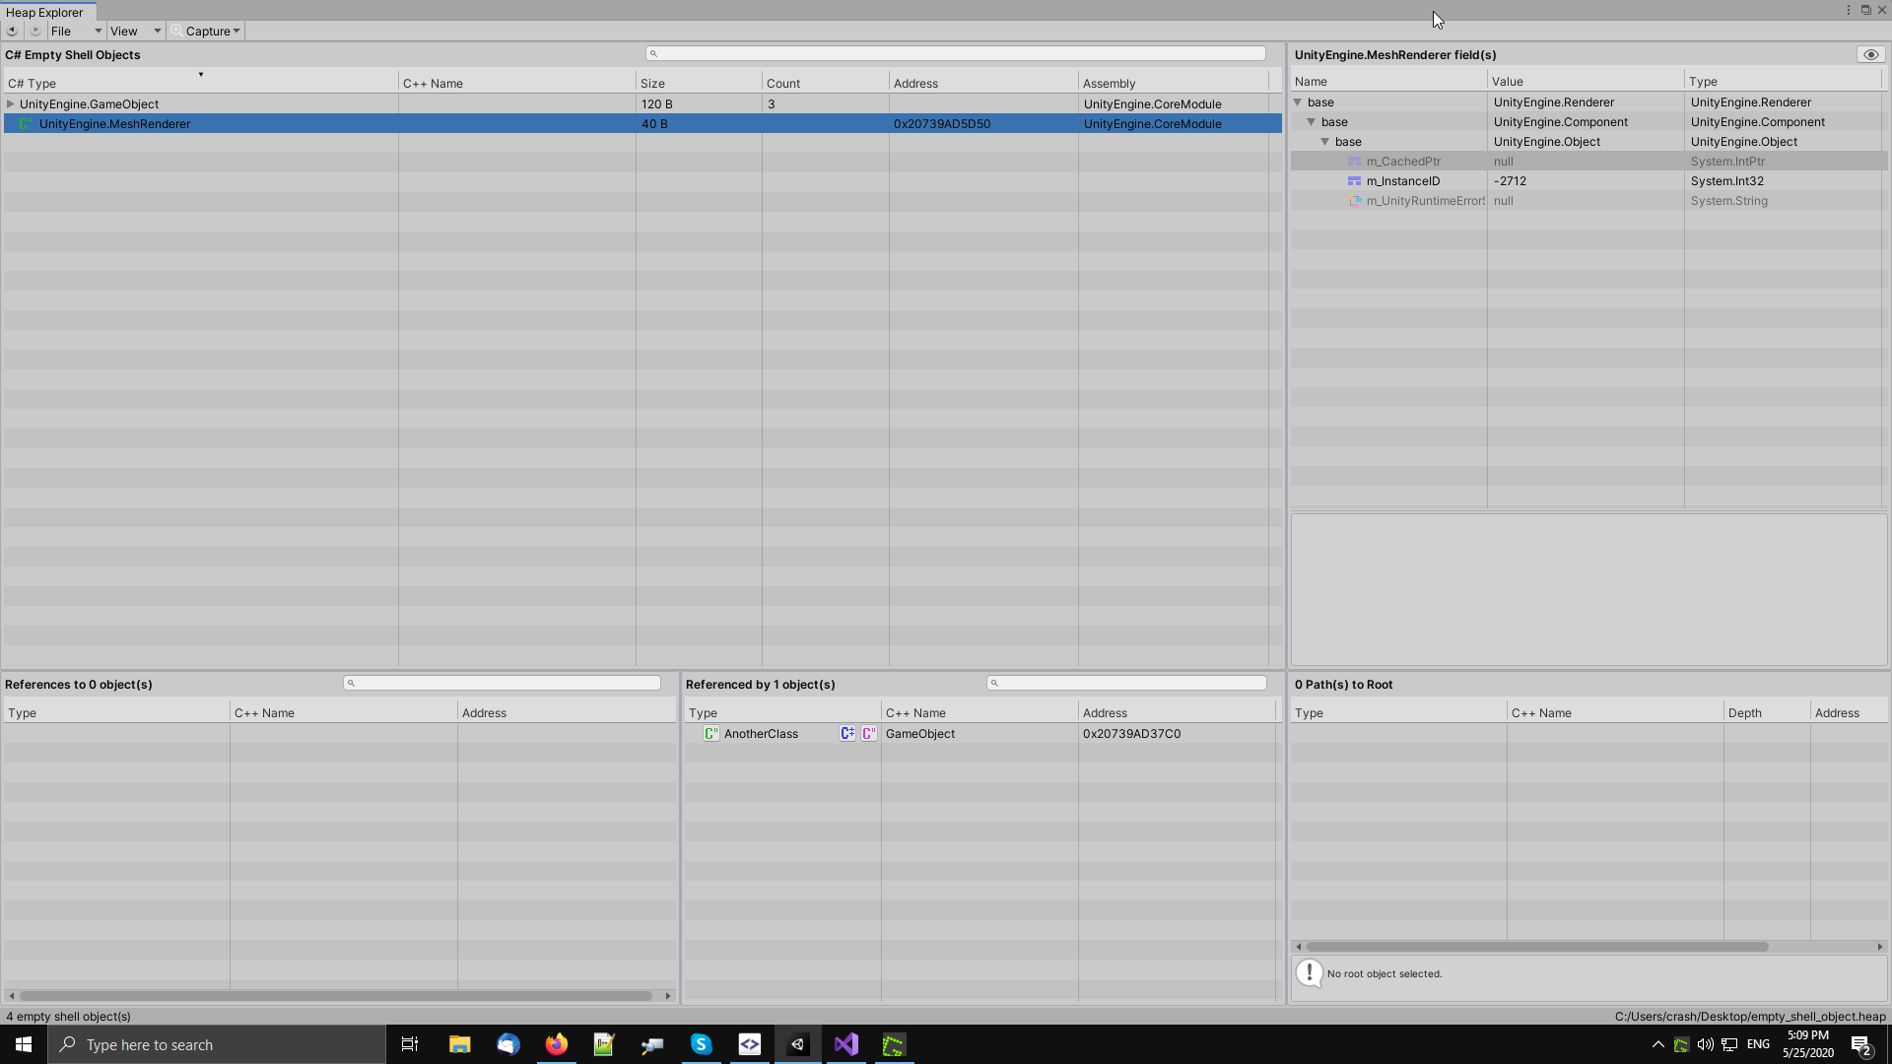Collapse the top base UnityEngine.Renderer node
The width and height of the screenshot is (1892, 1064).
coord(1298,102)
